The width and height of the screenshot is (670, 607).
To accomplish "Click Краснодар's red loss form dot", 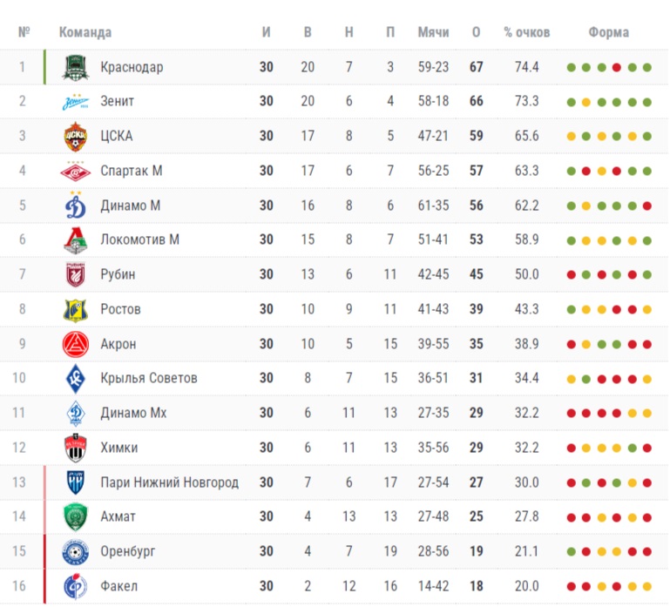I will click(616, 67).
